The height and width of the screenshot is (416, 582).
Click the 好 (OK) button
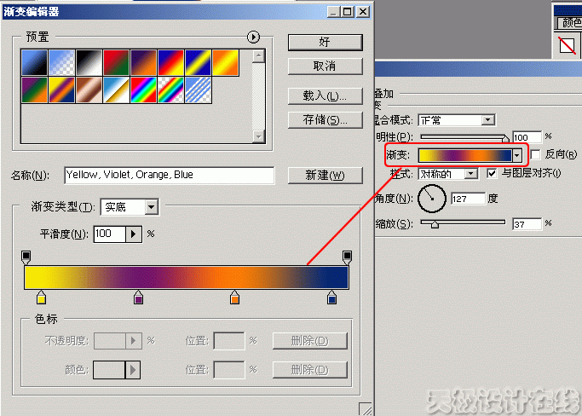click(x=326, y=43)
